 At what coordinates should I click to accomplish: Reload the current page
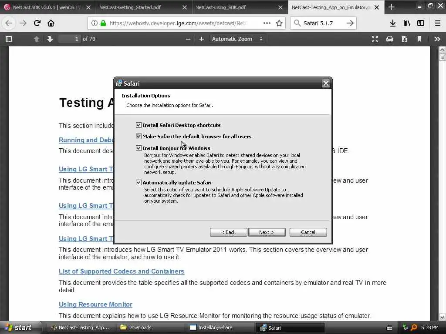pyautogui.click(x=37, y=23)
